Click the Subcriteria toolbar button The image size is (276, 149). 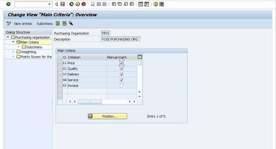pos(45,24)
